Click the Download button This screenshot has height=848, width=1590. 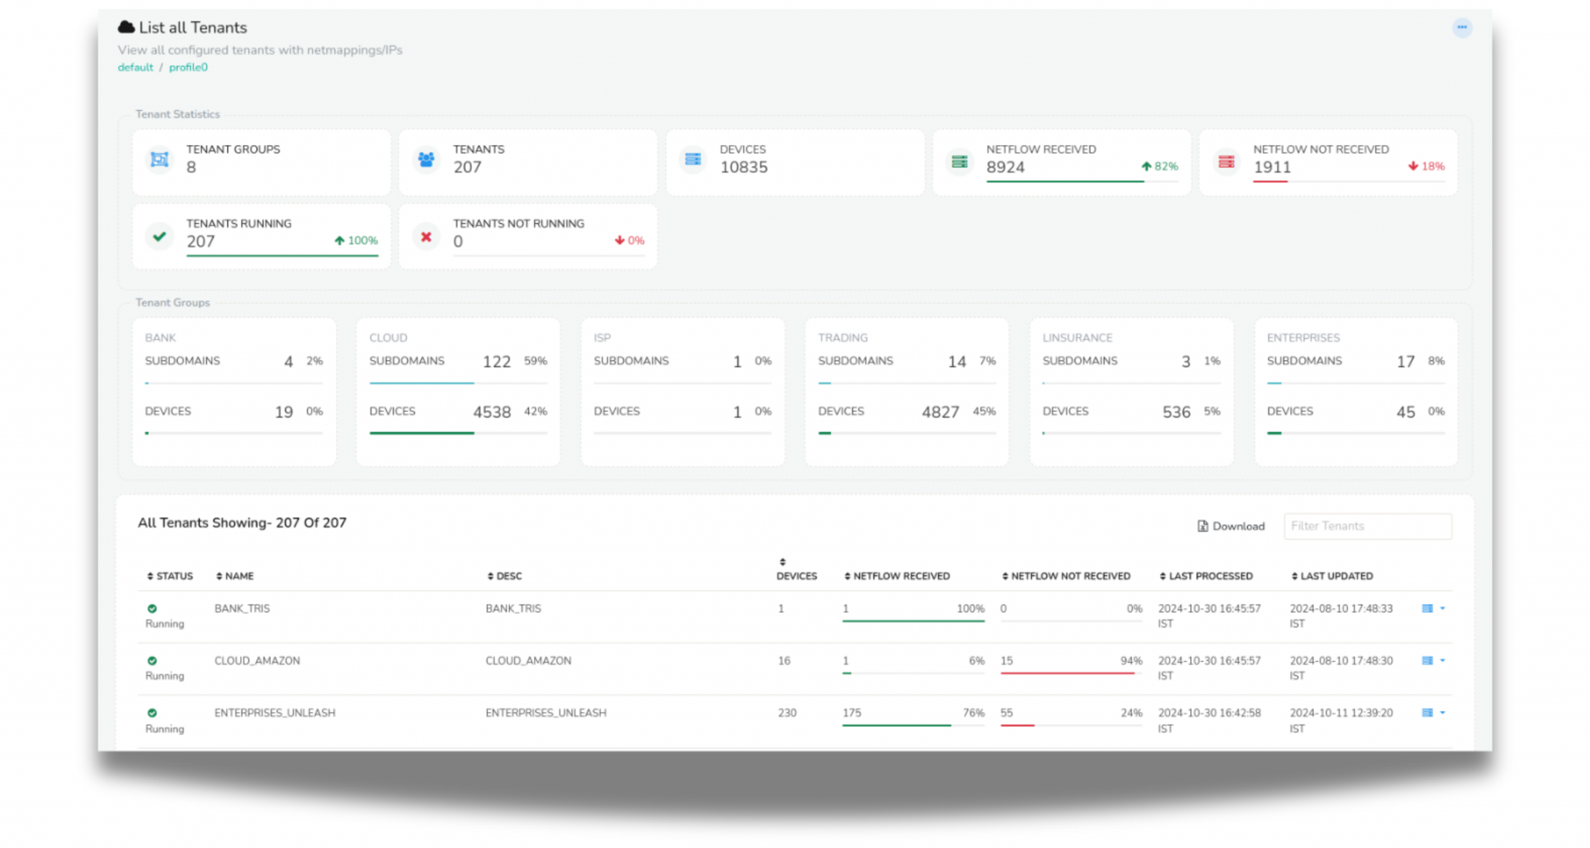[x=1231, y=526]
